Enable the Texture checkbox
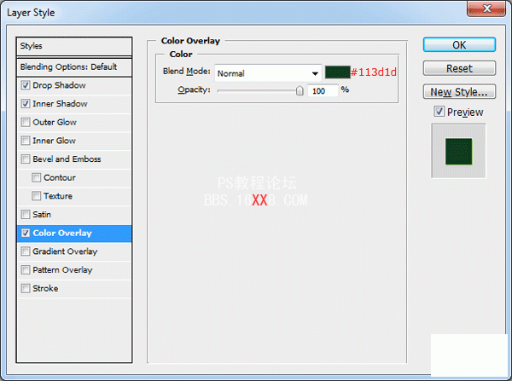Screen dimensions: 512x381 (x=36, y=196)
